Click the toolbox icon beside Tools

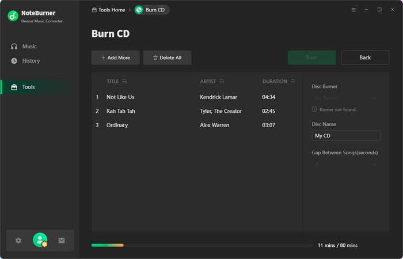coord(14,87)
